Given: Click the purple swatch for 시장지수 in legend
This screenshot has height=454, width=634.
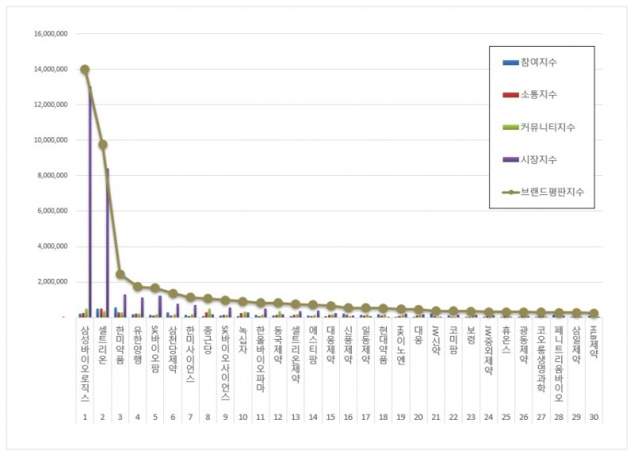Looking at the screenshot, I should click(x=510, y=160).
